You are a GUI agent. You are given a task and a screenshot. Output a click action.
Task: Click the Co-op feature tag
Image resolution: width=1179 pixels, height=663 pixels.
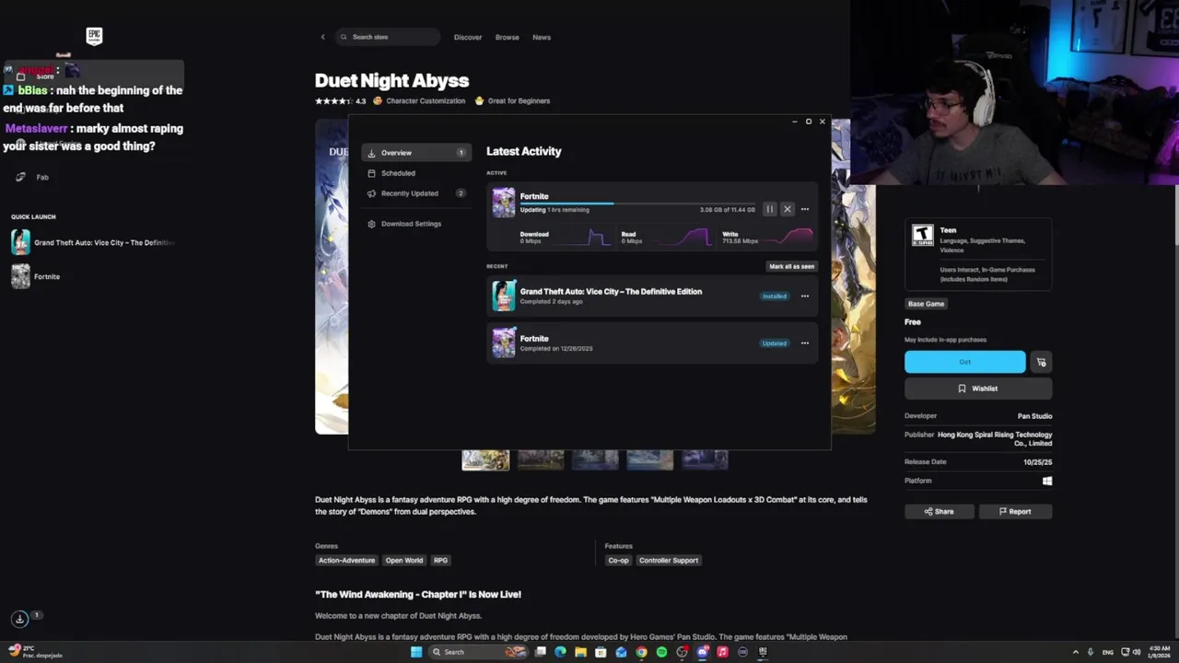[x=618, y=560]
